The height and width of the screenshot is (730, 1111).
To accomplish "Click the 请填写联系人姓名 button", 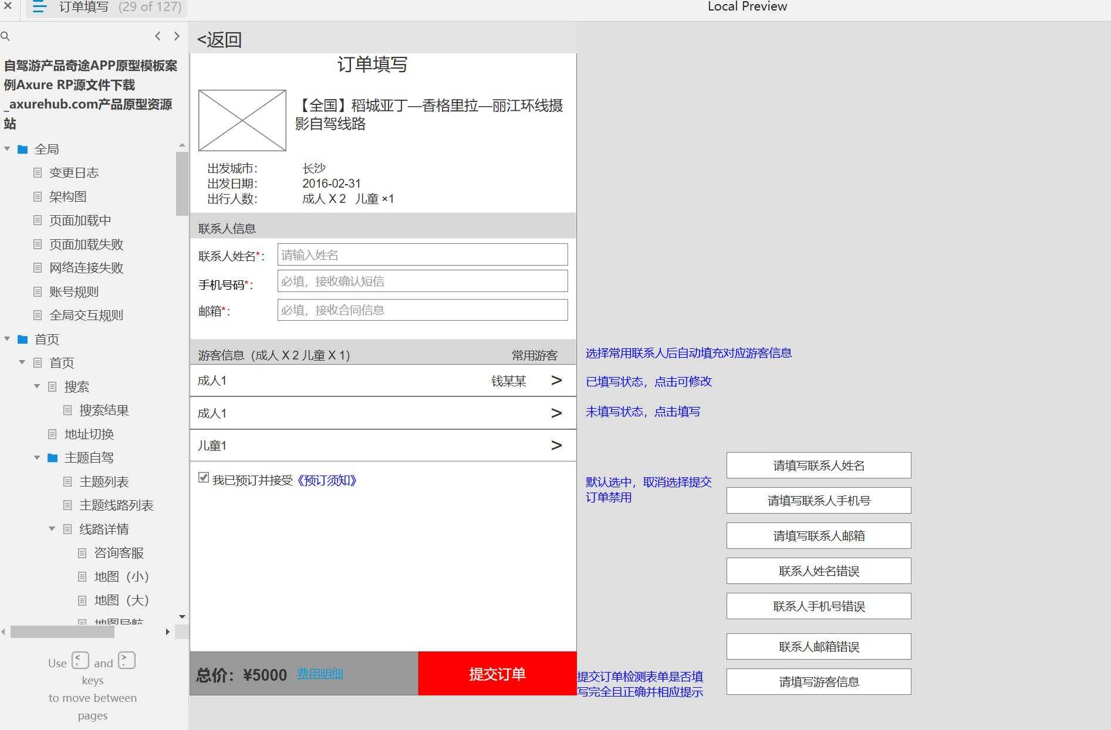I will point(819,466).
